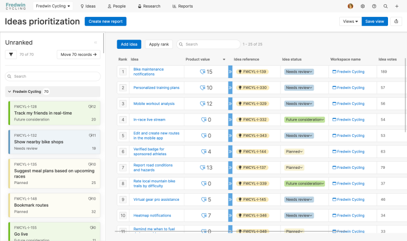Click the share/export icon beside Save view
407x241 pixels.
397,21
